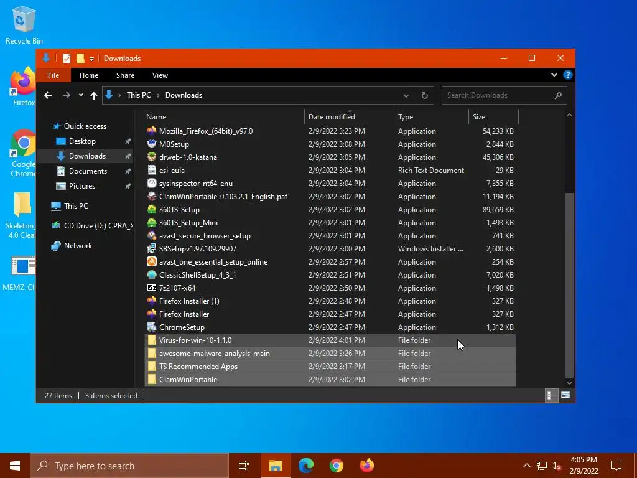Viewport: 637px width, 478px height.
Task: Open Network in navigation pane
Action: pos(78,245)
